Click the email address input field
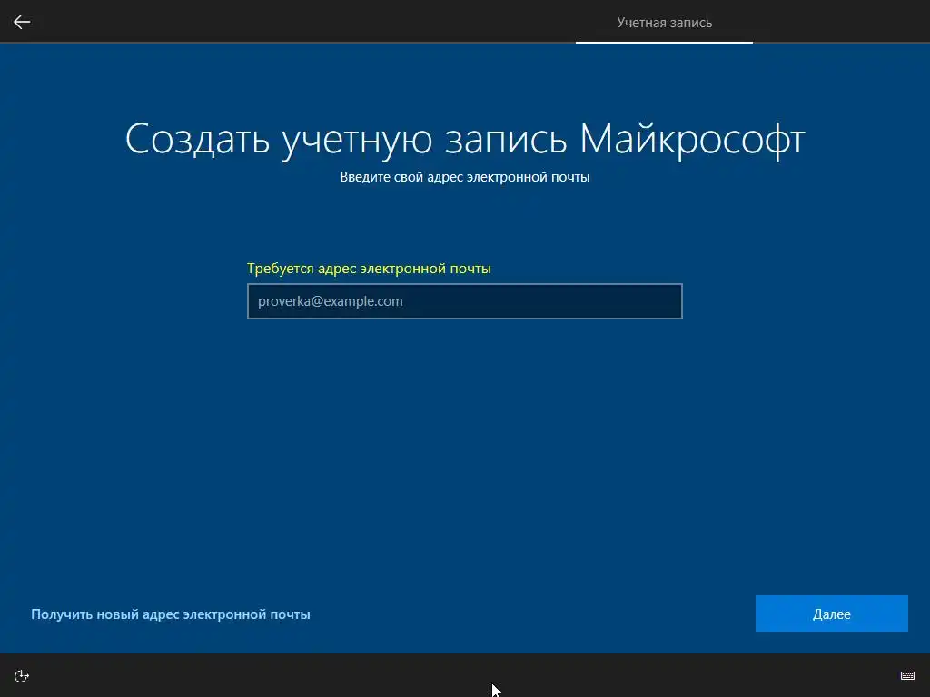 [x=464, y=301]
